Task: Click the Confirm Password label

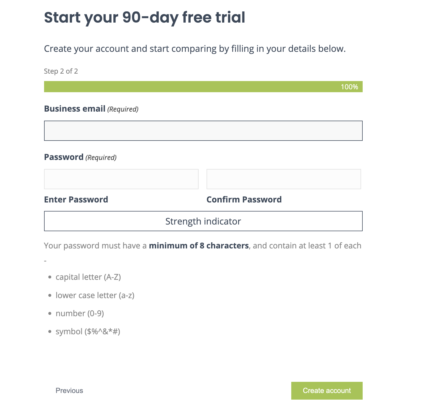Action: (x=244, y=200)
